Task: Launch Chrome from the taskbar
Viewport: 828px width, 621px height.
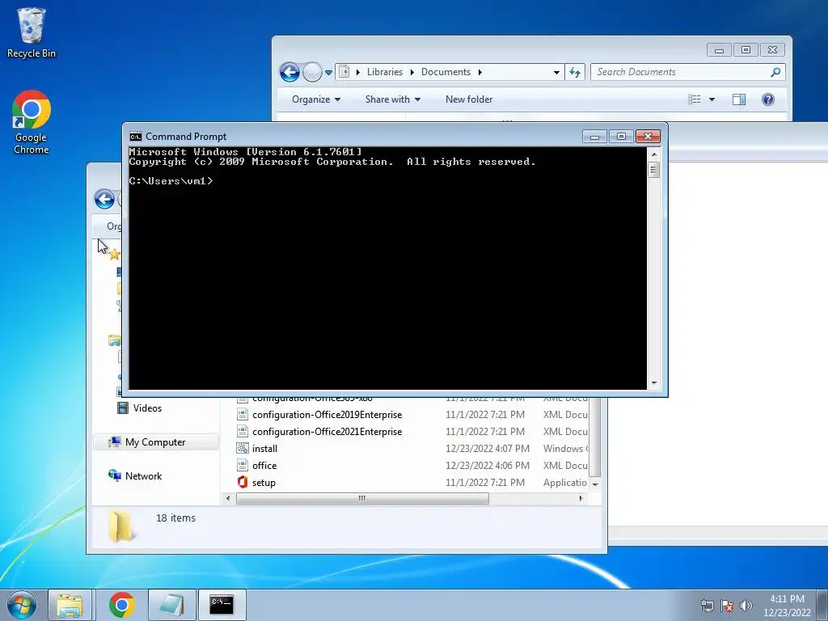Action: click(x=122, y=605)
